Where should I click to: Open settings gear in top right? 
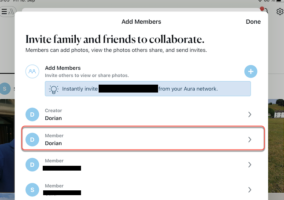click(x=280, y=12)
